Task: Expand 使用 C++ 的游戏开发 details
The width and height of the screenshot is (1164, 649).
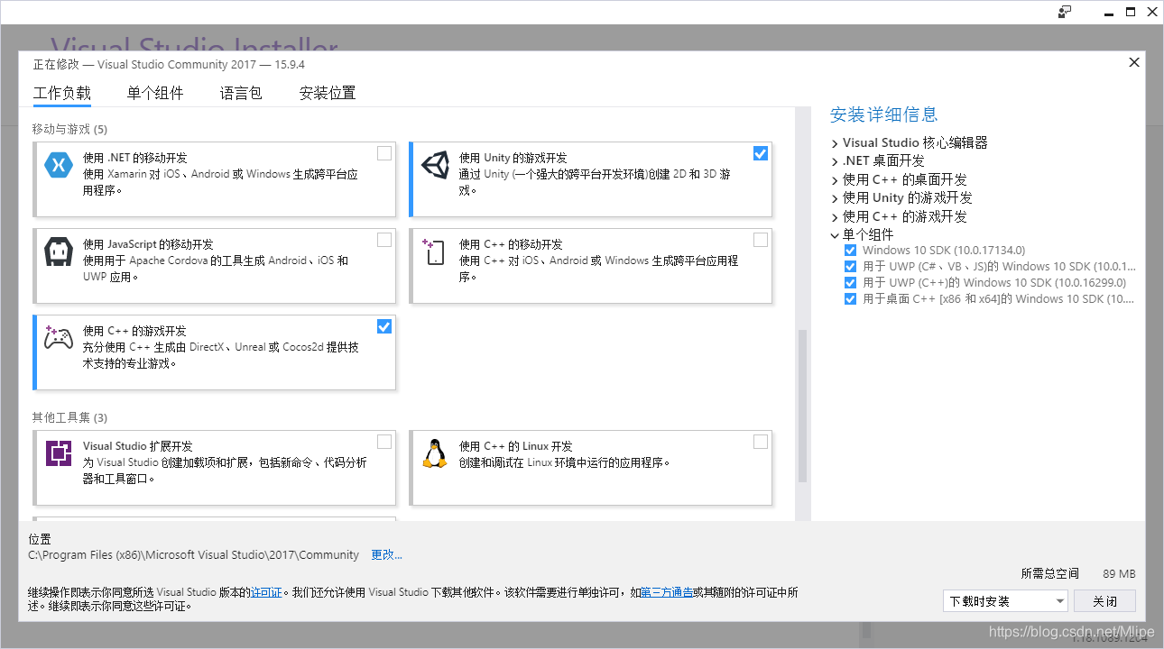Action: coord(835,217)
